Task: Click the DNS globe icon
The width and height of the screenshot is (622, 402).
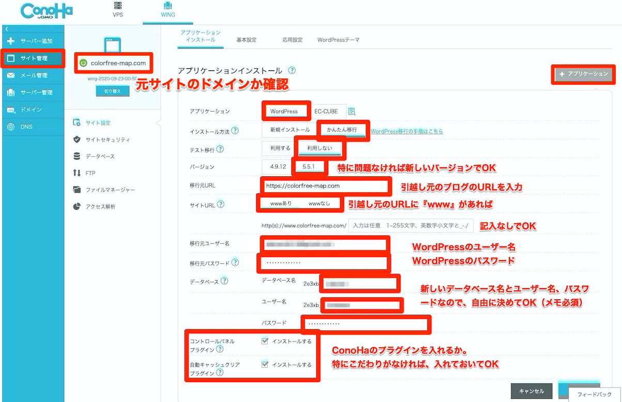Action: [10, 127]
